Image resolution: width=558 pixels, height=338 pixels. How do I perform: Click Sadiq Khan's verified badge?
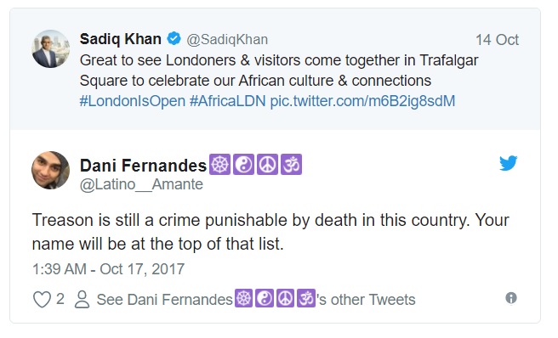pyautogui.click(x=174, y=39)
